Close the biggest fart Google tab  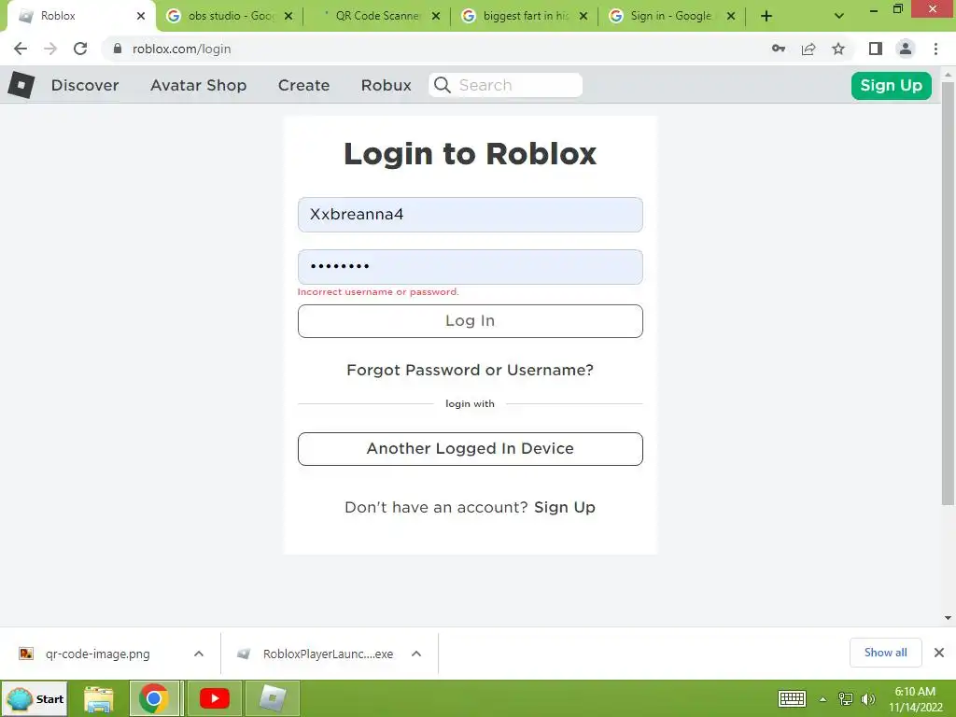(583, 16)
